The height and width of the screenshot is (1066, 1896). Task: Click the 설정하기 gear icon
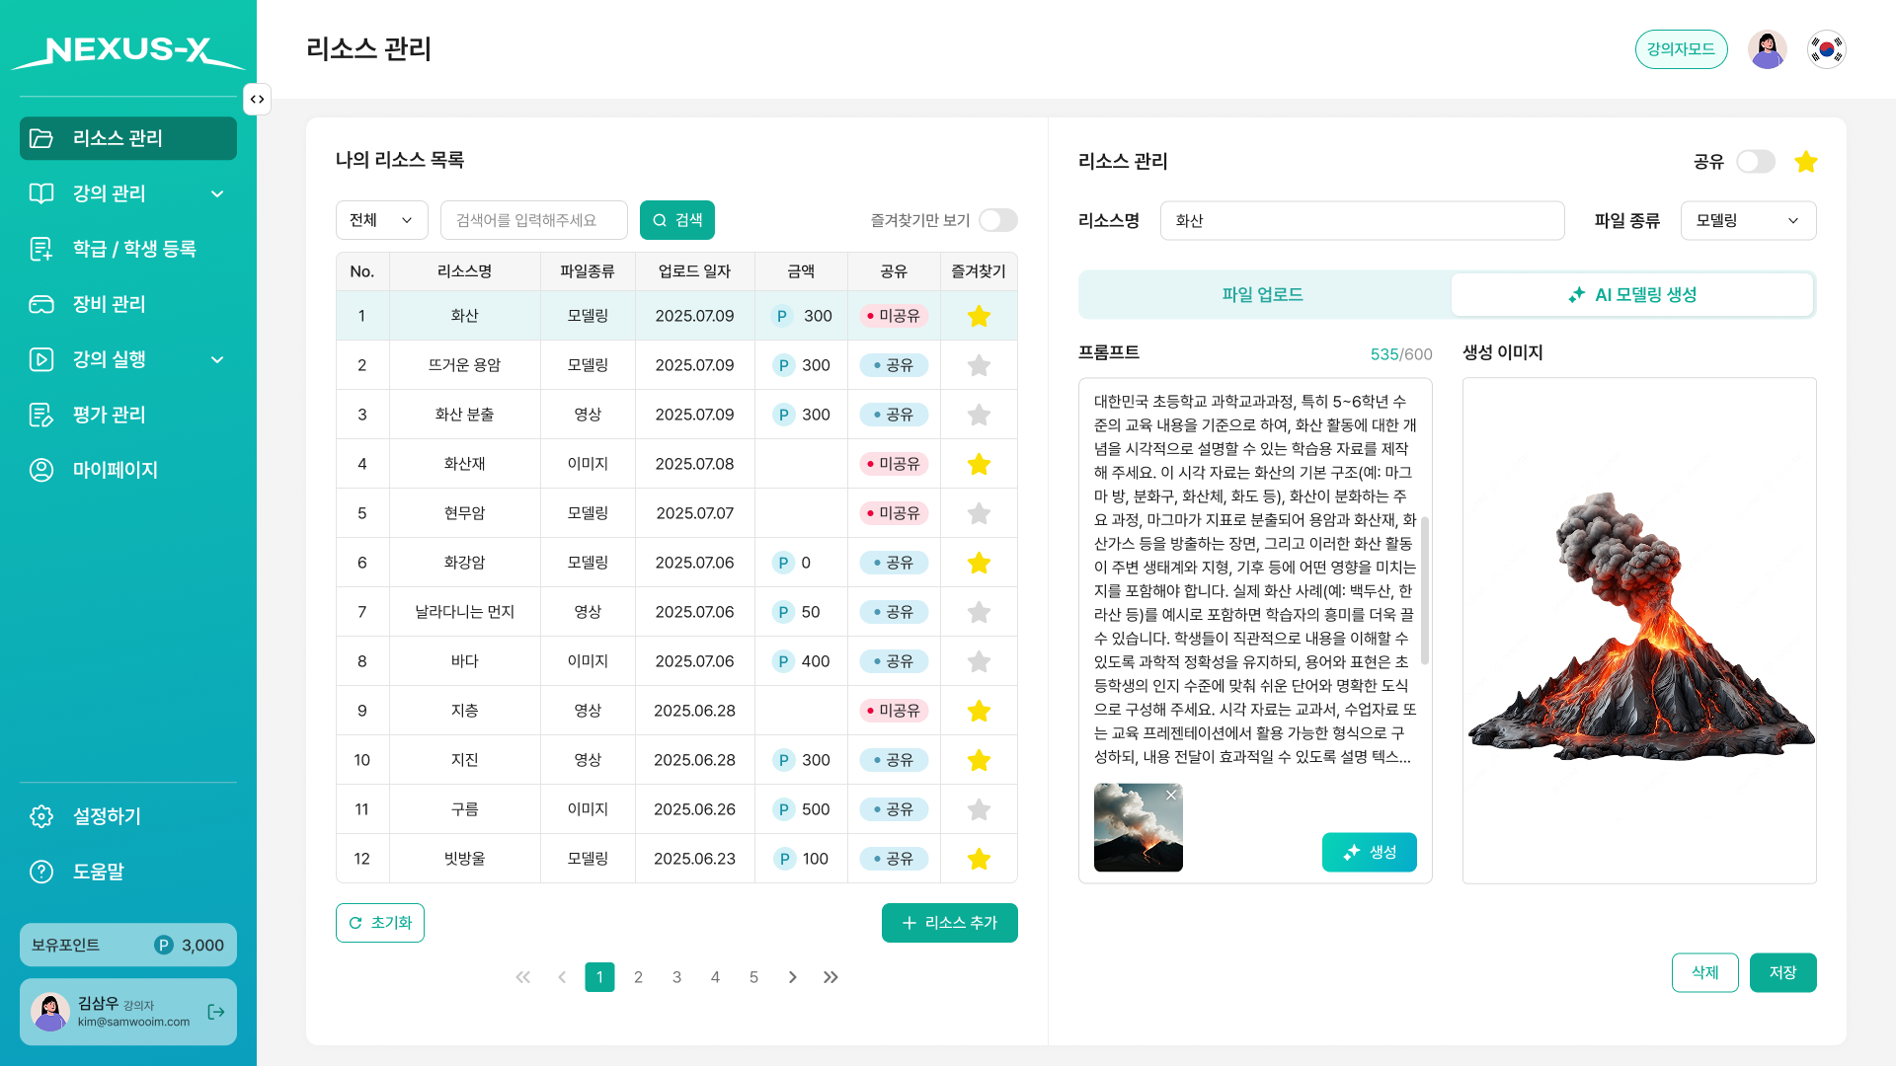tap(41, 816)
